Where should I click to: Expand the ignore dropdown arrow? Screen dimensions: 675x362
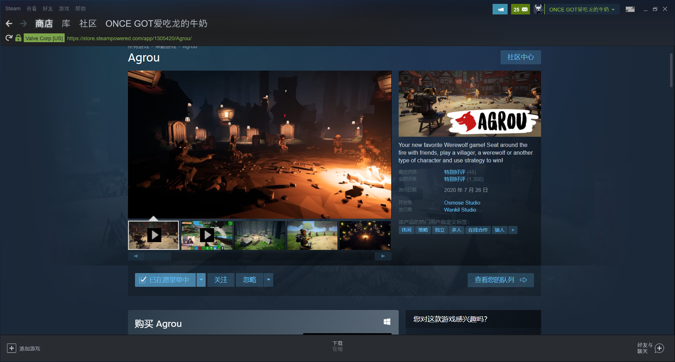point(269,280)
